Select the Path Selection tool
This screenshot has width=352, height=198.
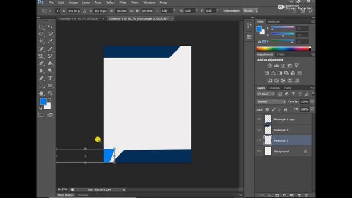(41, 86)
